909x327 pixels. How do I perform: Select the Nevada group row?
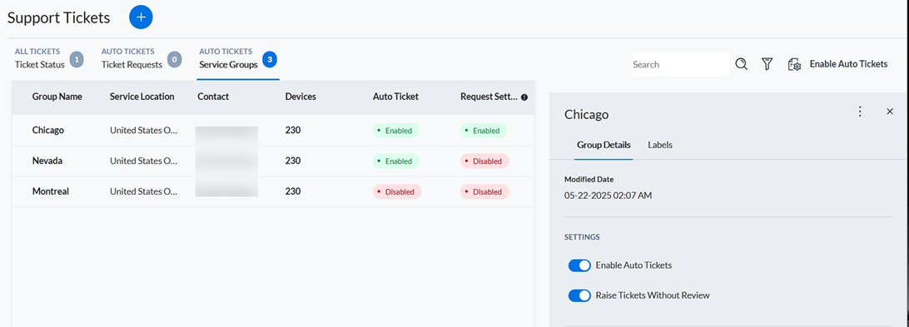pyautogui.click(x=273, y=161)
